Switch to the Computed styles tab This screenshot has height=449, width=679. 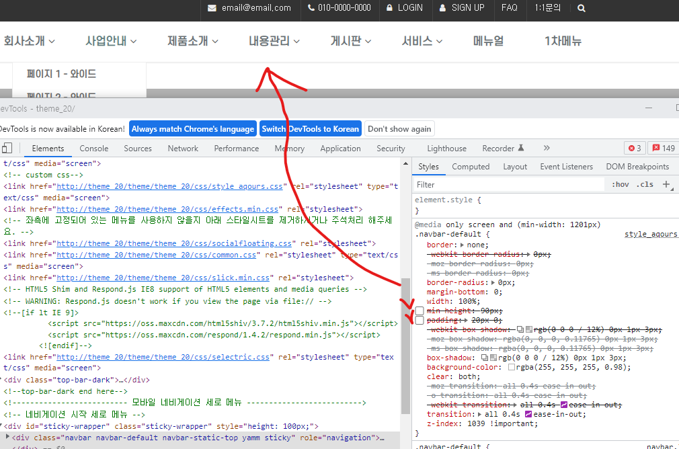pyautogui.click(x=471, y=167)
